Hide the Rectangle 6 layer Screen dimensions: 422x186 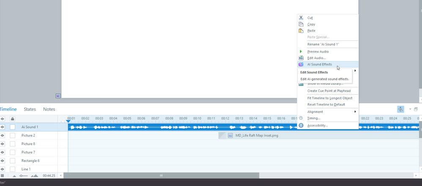pos(3,161)
